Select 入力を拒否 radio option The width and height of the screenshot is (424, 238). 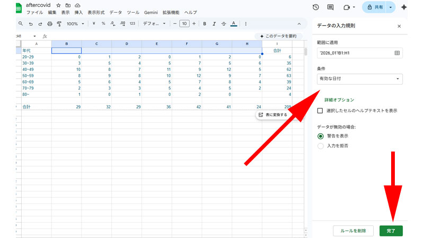click(320, 145)
